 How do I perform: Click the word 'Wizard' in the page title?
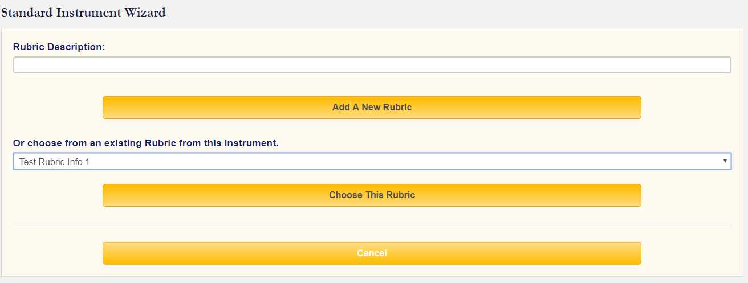point(147,13)
